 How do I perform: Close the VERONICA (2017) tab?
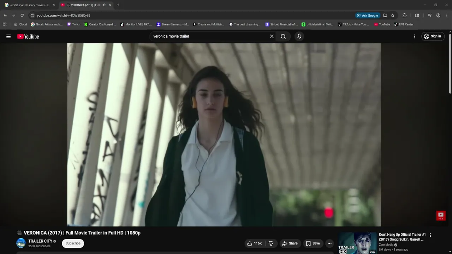(x=109, y=5)
